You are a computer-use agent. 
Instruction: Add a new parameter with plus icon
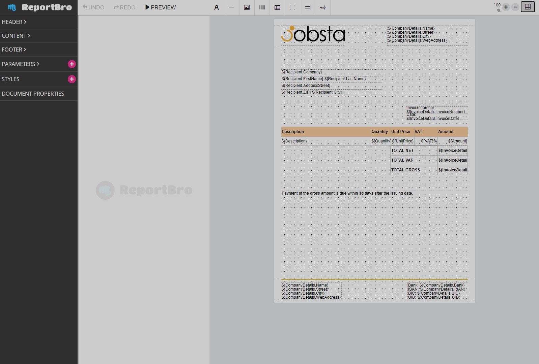click(72, 64)
